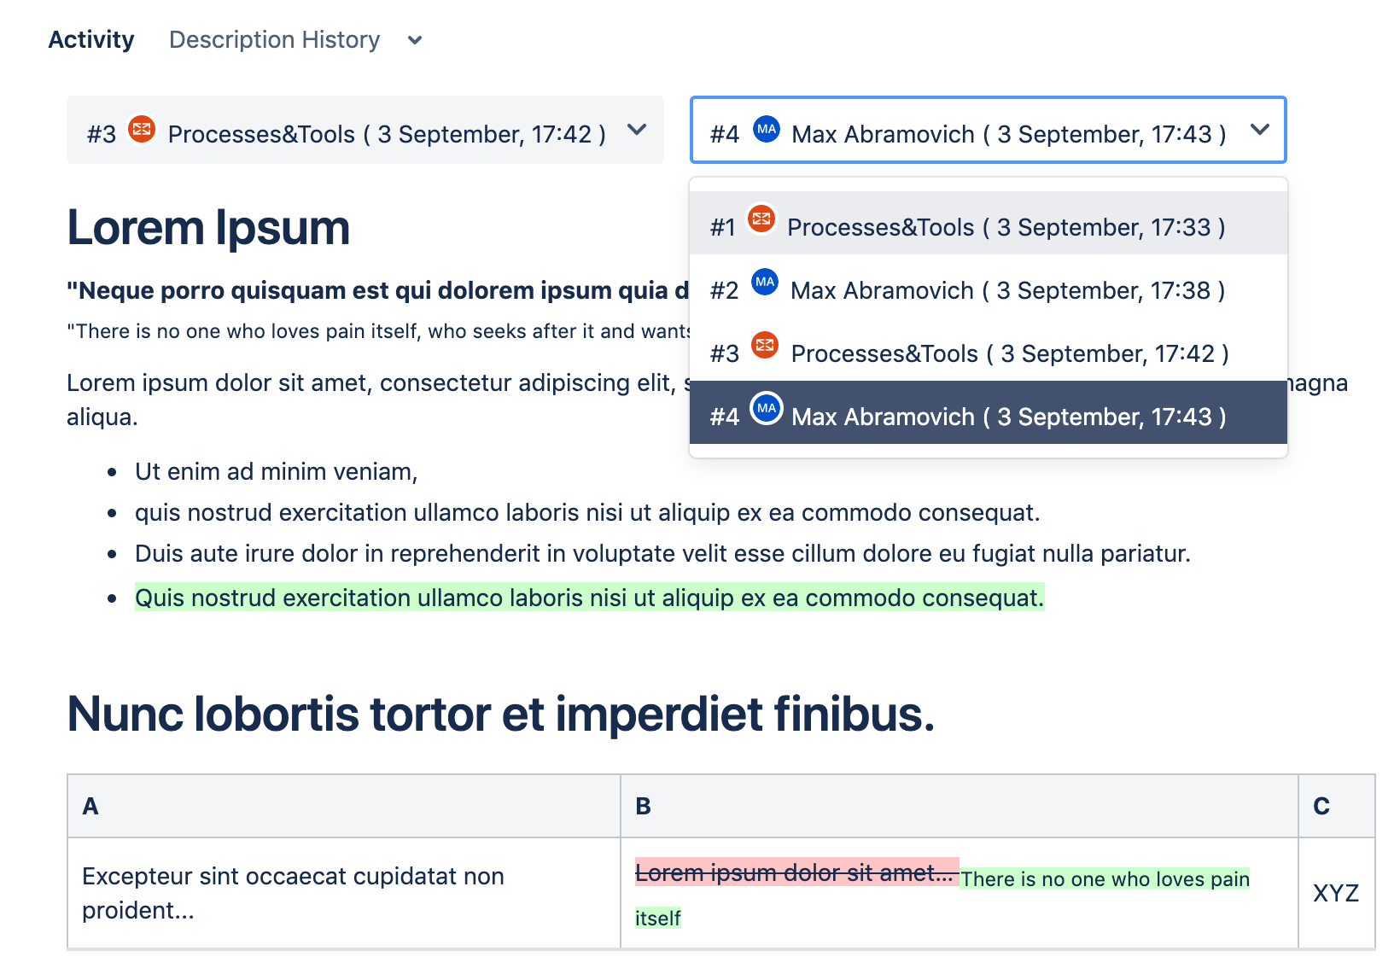Click the chevron arrow in the left #3 version dropdown
The image size is (1400, 980).
point(637,130)
